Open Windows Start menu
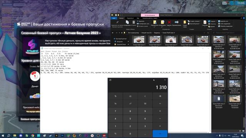 (3, 135)
